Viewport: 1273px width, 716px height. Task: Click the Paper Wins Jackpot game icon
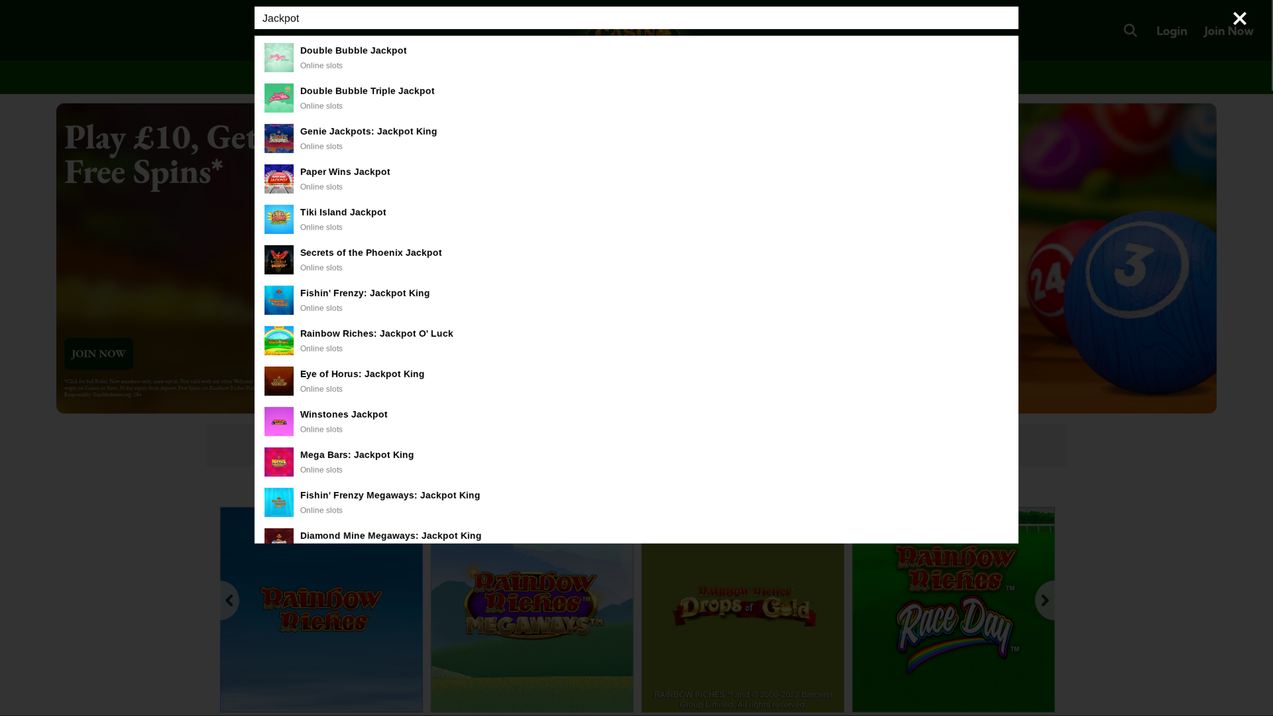click(x=278, y=178)
